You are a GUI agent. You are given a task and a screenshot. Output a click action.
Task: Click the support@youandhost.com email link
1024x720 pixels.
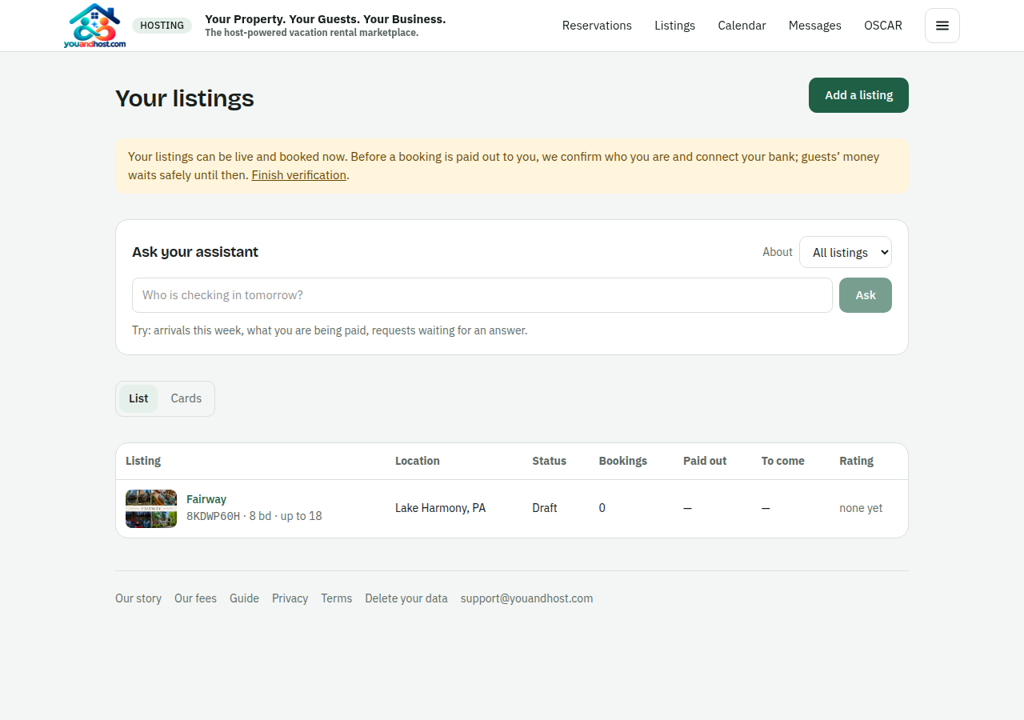click(x=526, y=598)
